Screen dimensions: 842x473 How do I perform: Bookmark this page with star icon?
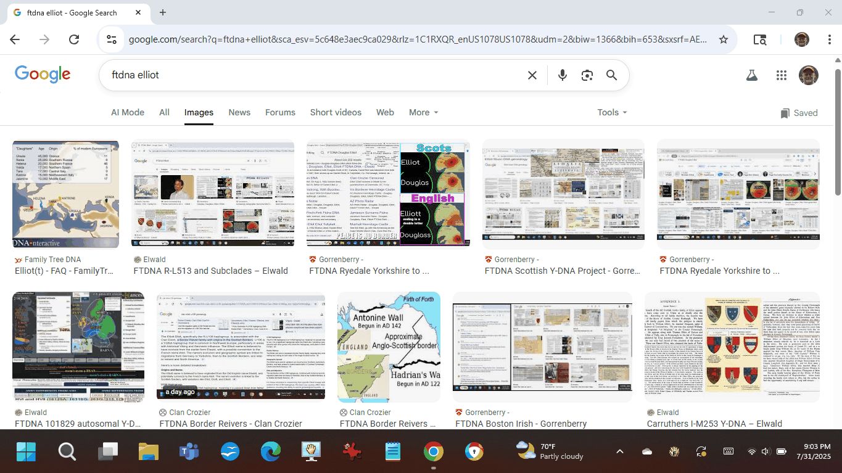724,39
